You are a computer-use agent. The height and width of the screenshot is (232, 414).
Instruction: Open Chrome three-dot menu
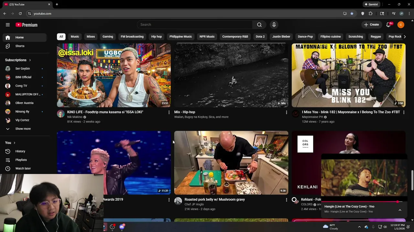coord(409,14)
